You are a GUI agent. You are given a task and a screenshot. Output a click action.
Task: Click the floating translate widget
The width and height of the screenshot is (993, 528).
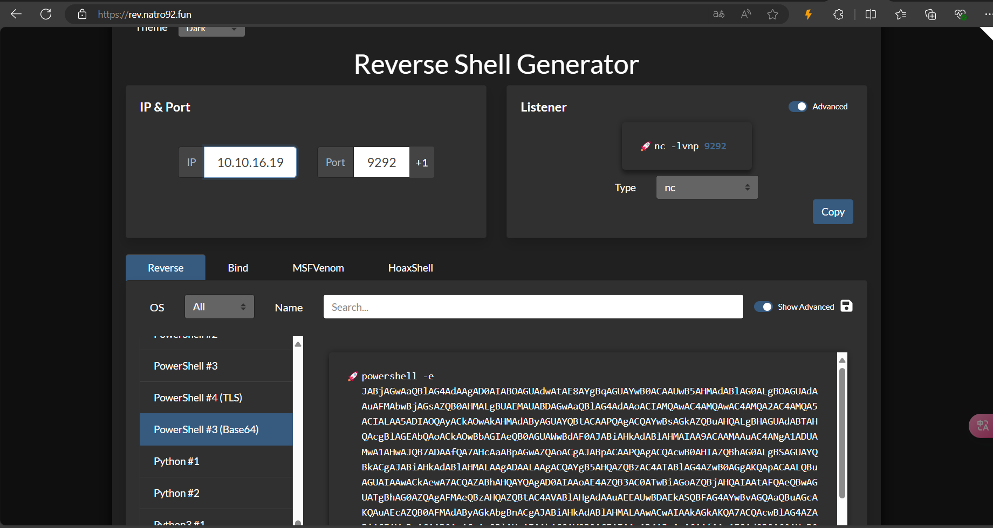pyautogui.click(x=982, y=426)
